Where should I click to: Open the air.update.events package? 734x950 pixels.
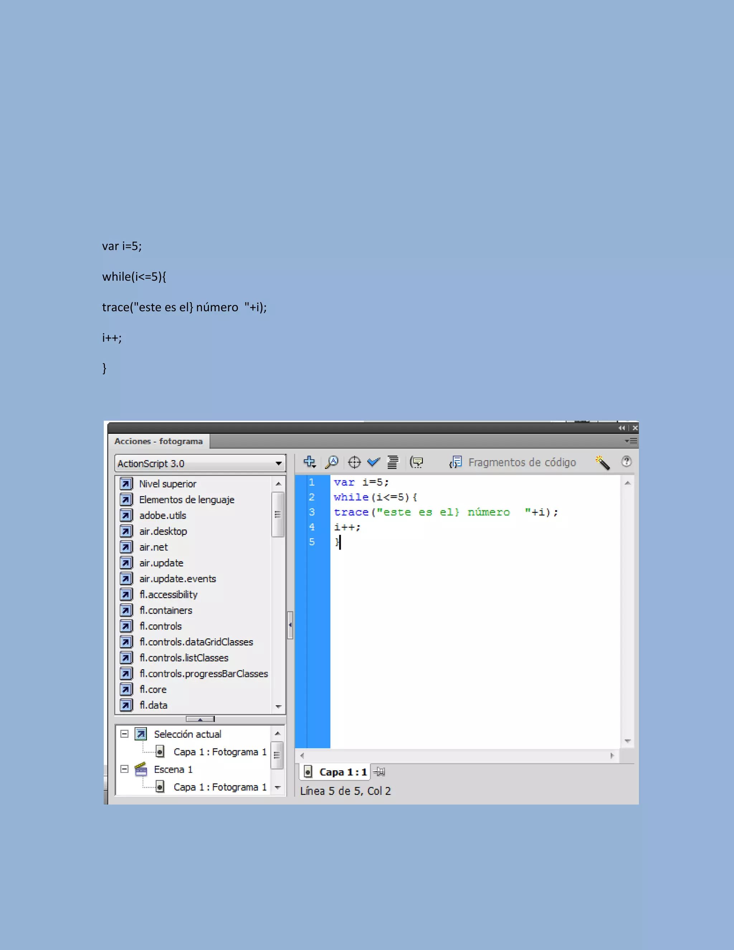click(x=177, y=579)
